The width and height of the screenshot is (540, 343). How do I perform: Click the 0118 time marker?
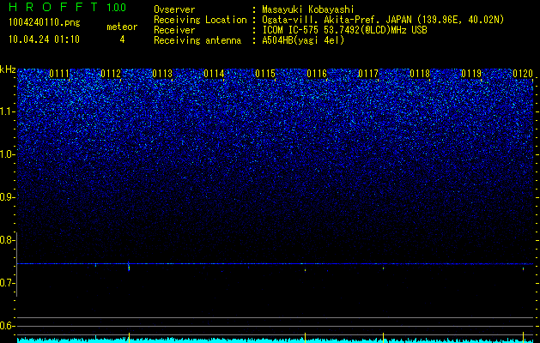pos(420,74)
